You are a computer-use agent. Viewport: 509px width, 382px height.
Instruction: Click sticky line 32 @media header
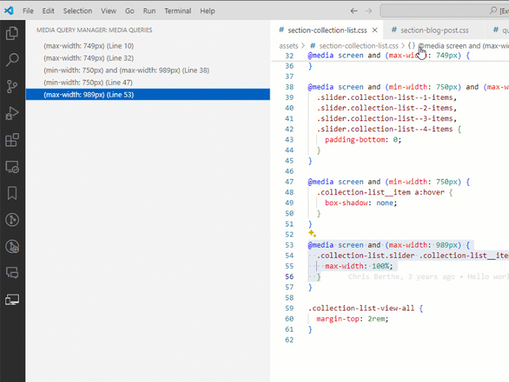(x=389, y=55)
